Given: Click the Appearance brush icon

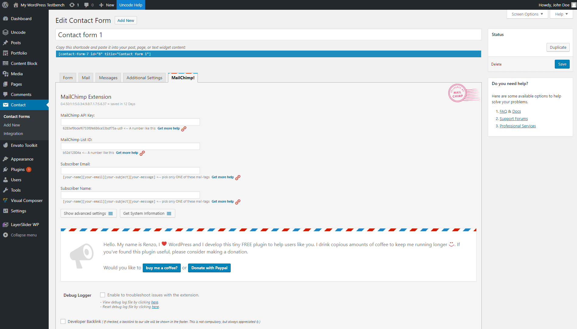Looking at the screenshot, I should point(5,159).
